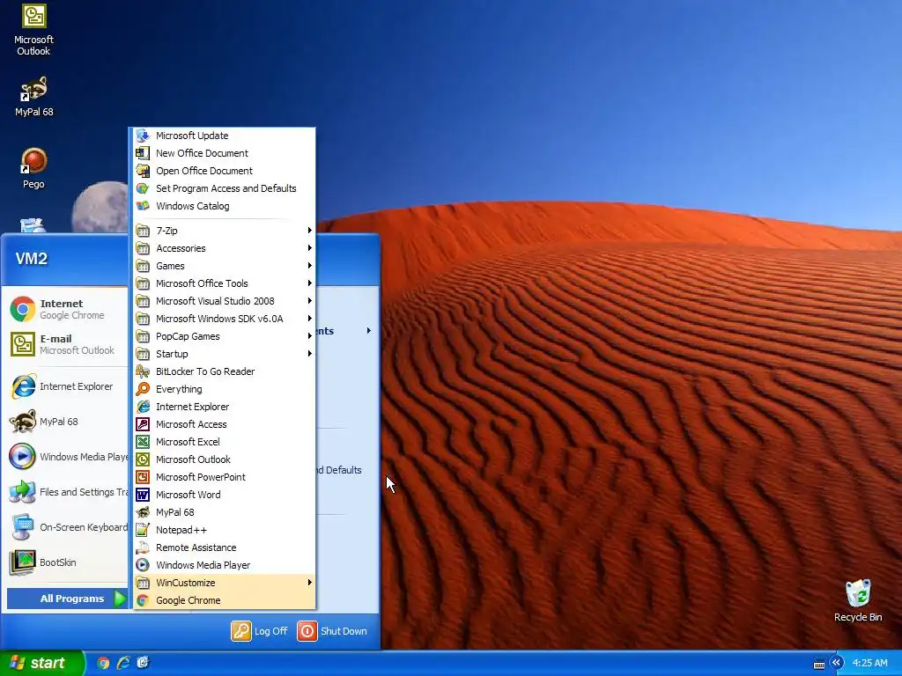This screenshot has height=676, width=902.
Task: Launch Google Chrome from All Programs list
Action: [225, 600]
